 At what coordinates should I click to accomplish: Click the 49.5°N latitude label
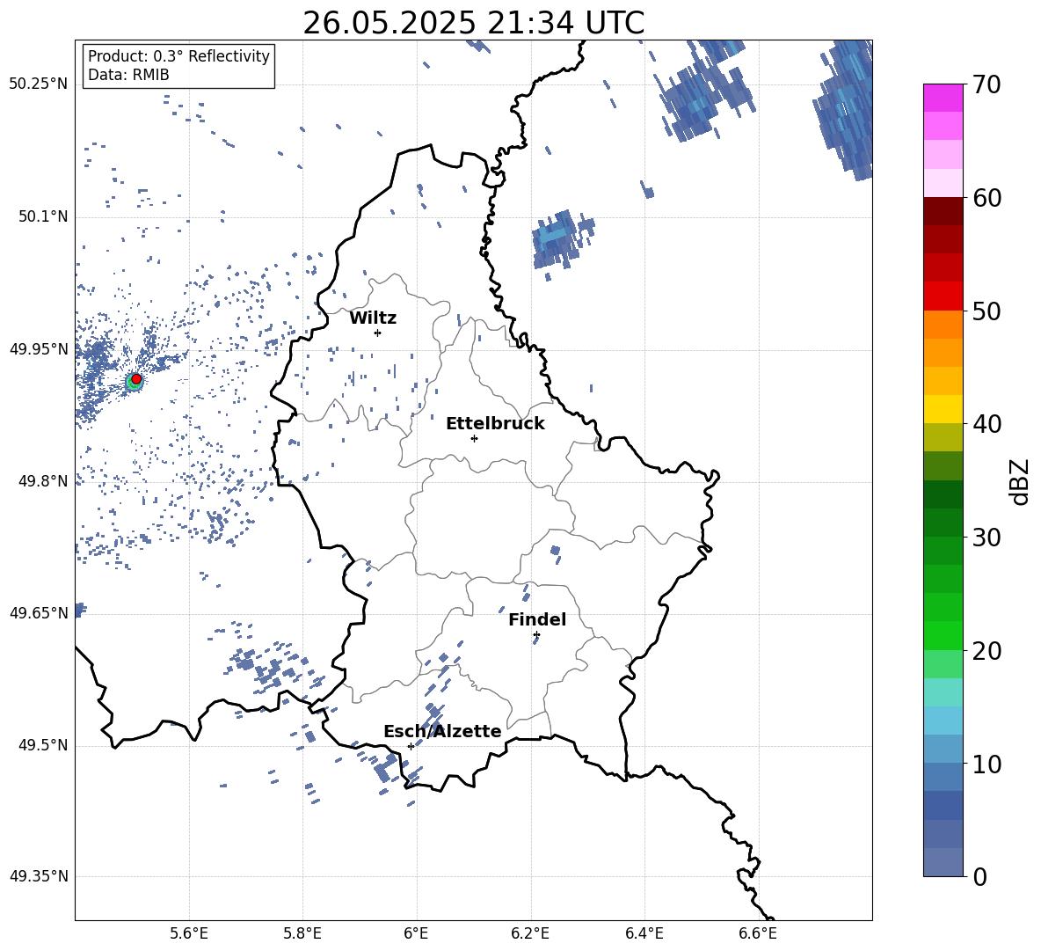click(x=42, y=745)
